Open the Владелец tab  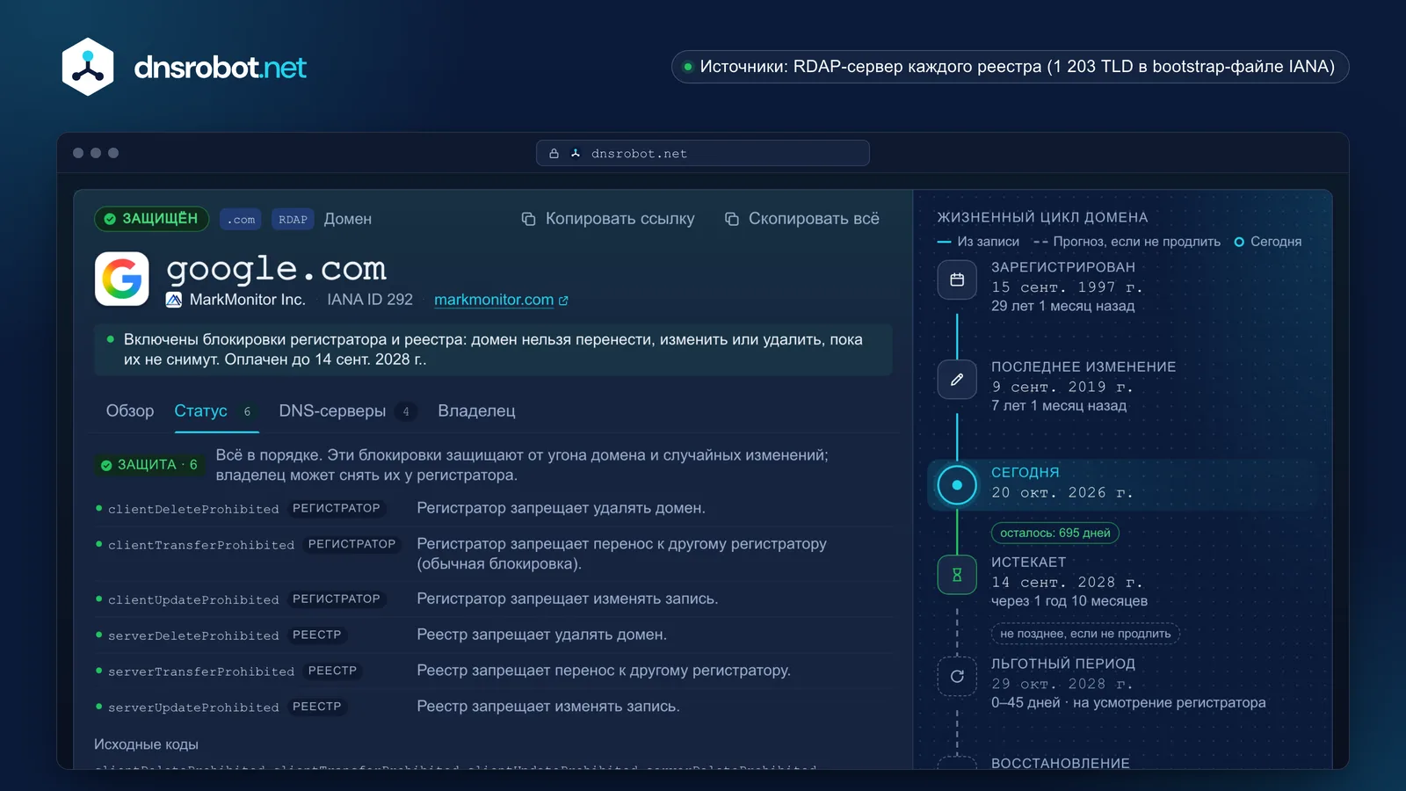click(x=476, y=410)
